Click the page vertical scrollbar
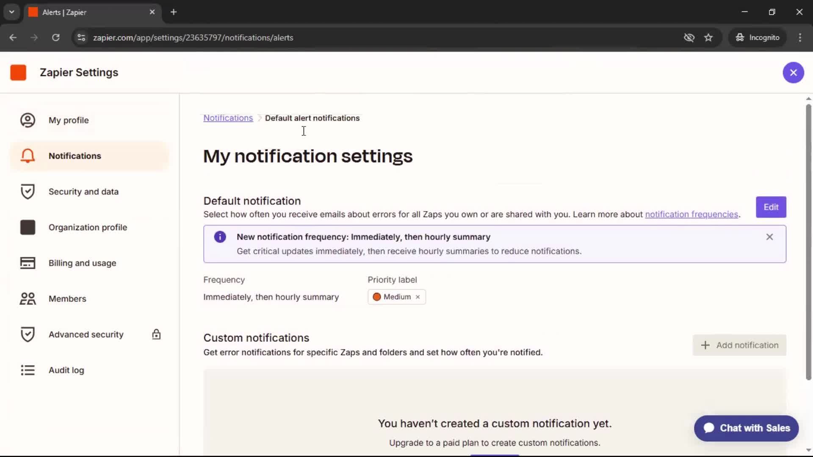The width and height of the screenshot is (813, 457). click(808, 241)
